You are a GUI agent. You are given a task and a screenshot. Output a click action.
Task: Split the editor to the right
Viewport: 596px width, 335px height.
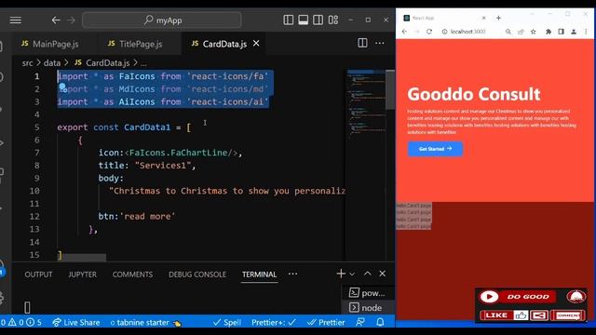pos(362,43)
